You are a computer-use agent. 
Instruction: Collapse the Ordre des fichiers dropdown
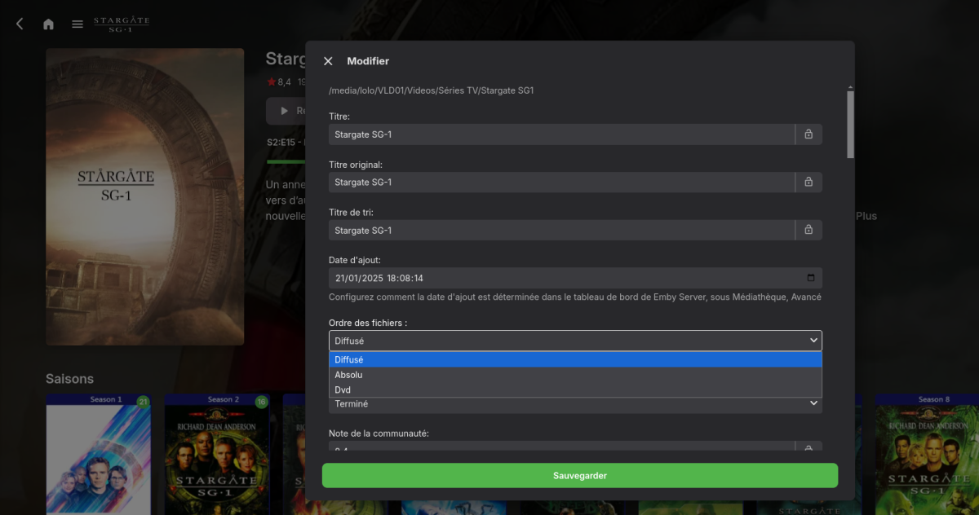pos(575,341)
